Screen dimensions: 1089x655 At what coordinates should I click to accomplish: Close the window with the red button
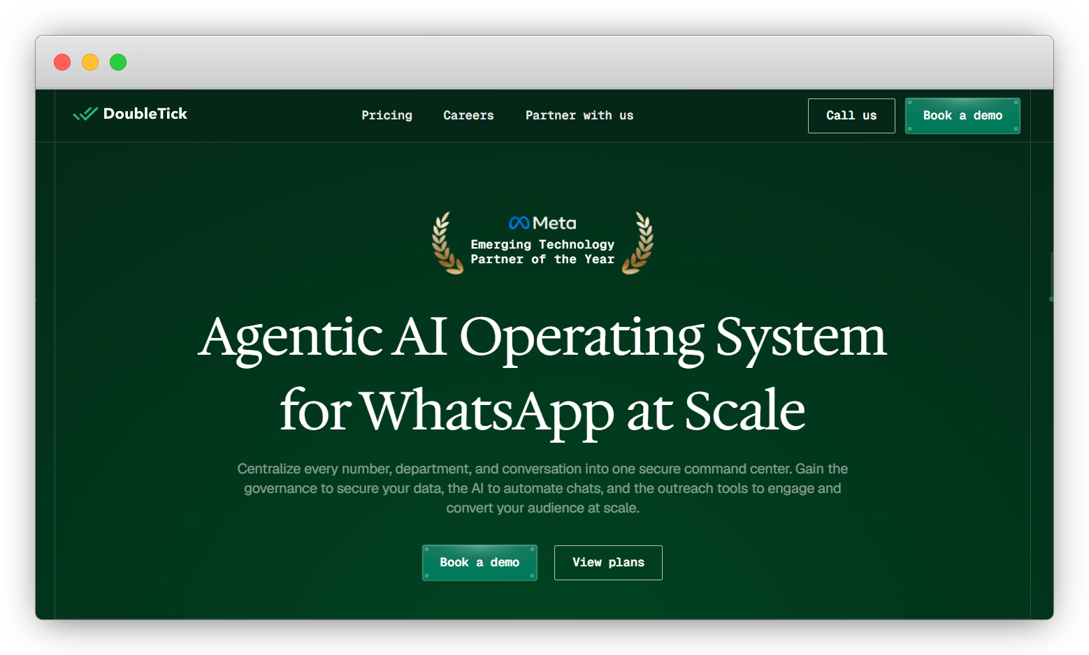click(x=62, y=62)
